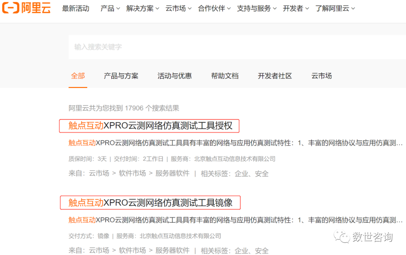Expand the 支持与服务 dropdown menu
406x255 pixels.
(257, 9)
